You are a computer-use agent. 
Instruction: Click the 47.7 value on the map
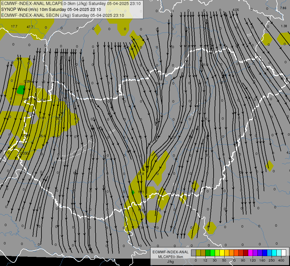pyautogui.click(x=30, y=27)
